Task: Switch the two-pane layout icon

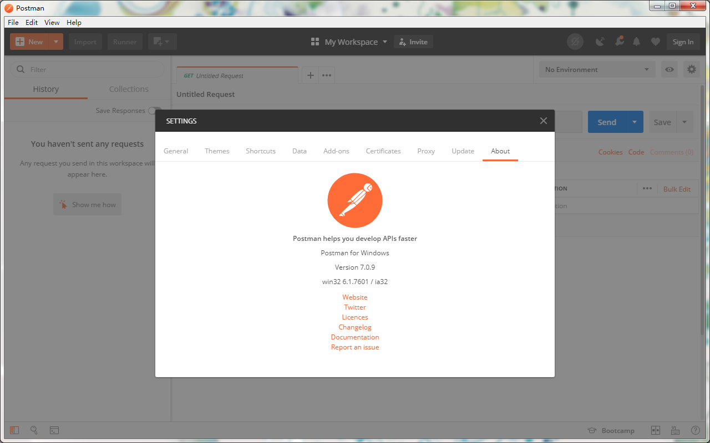Action: [x=656, y=430]
